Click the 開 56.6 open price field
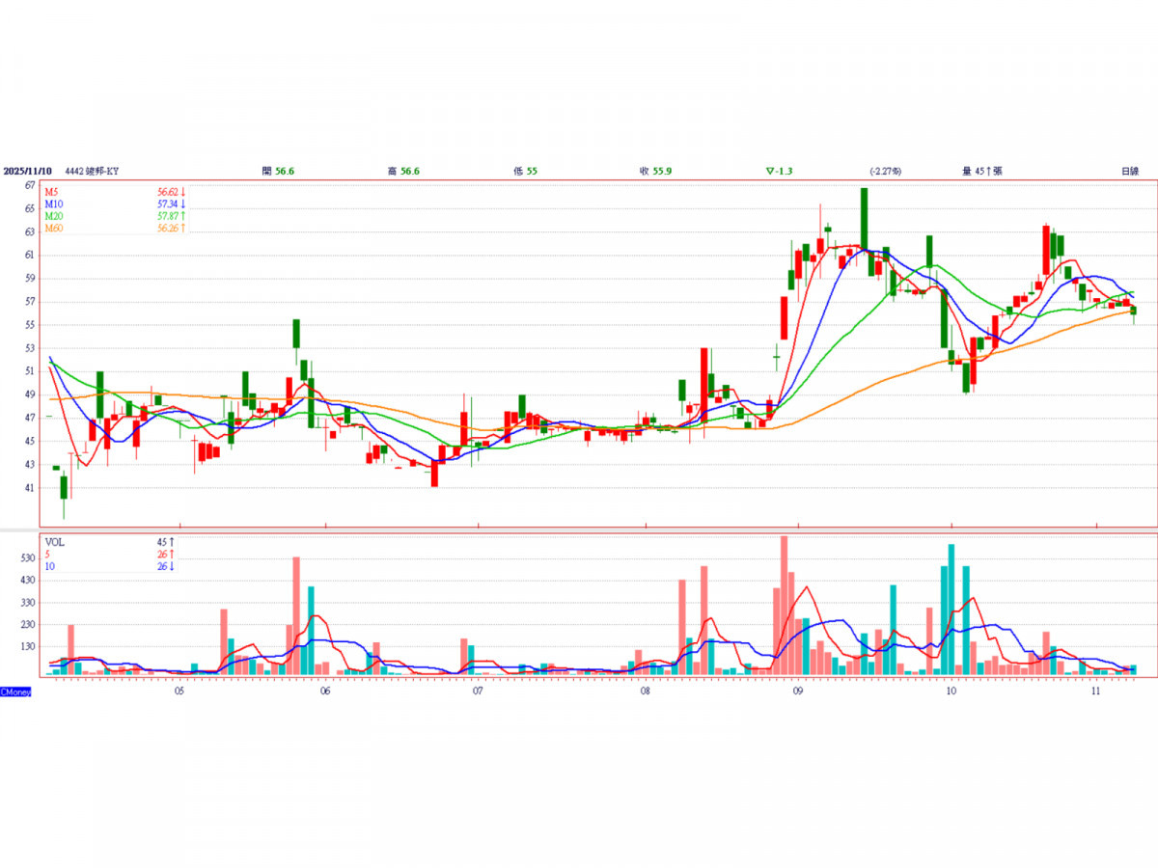Screen dimensions: 1158x868 click(278, 171)
